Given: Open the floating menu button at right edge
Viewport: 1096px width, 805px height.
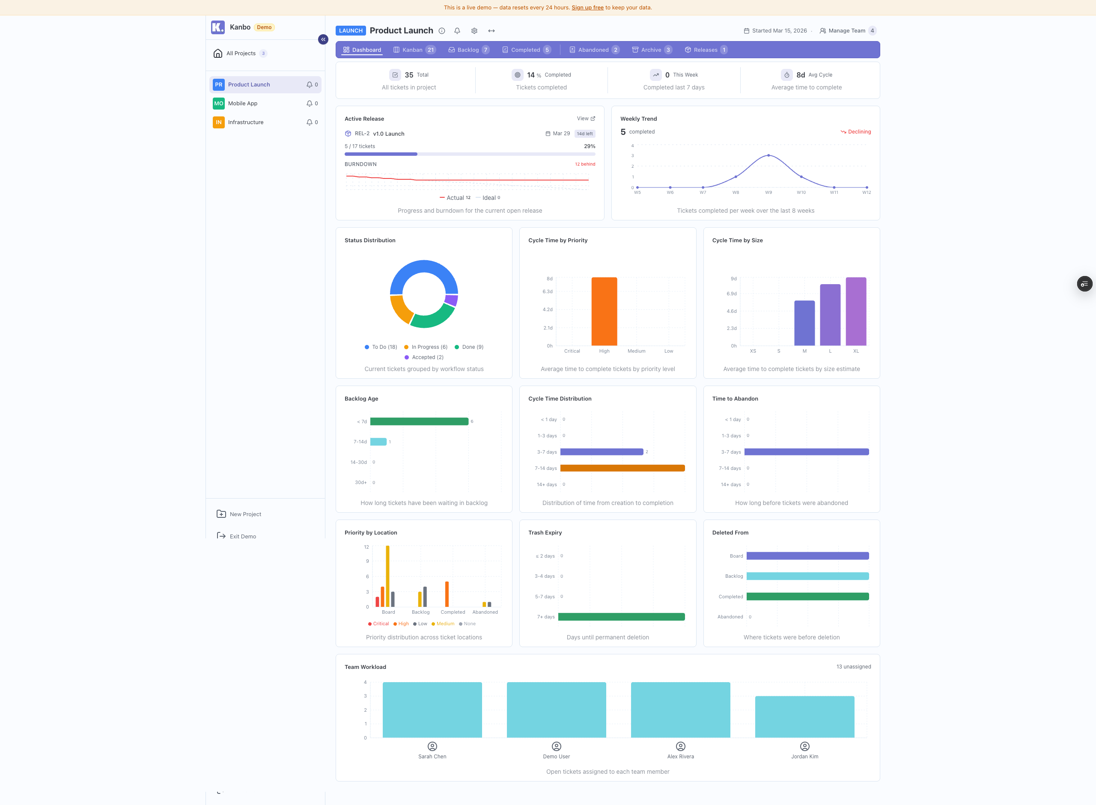Looking at the screenshot, I should click(1084, 284).
